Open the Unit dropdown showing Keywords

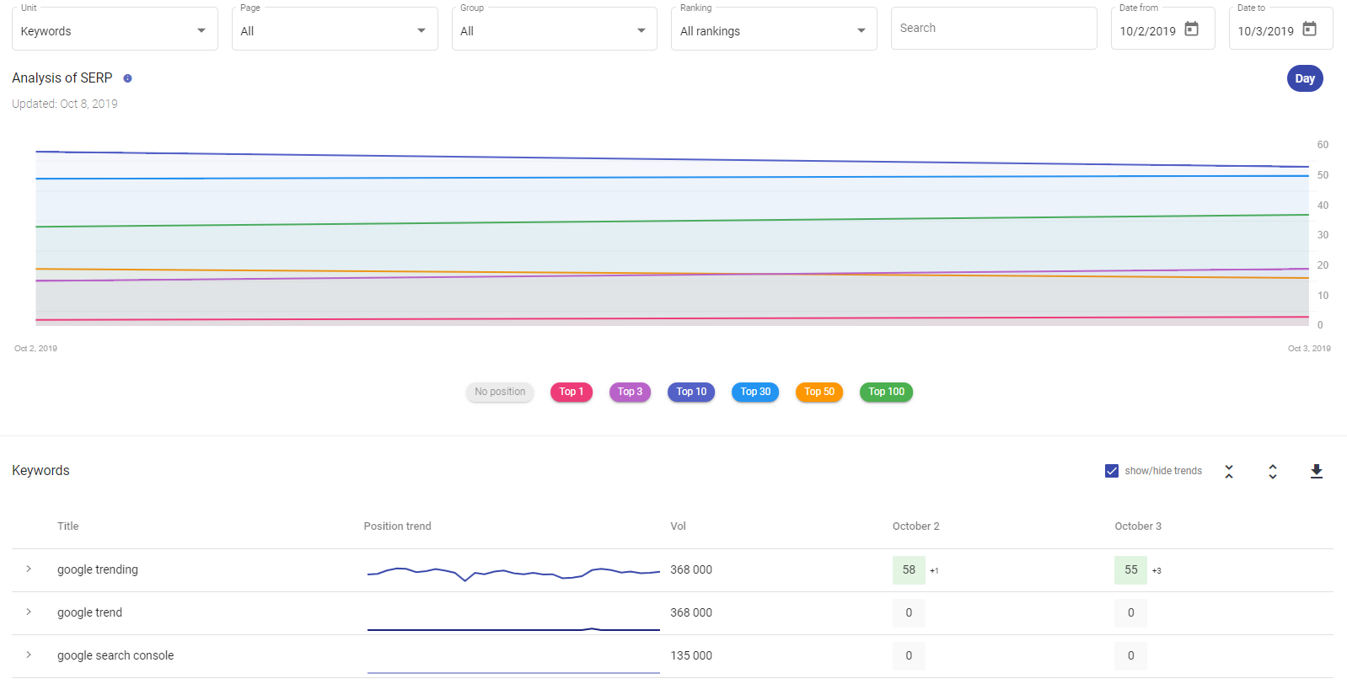pyautogui.click(x=115, y=31)
